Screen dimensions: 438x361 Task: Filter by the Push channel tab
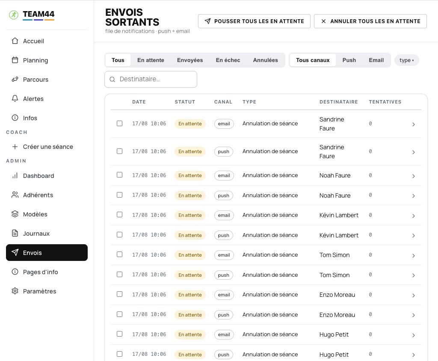pos(349,60)
